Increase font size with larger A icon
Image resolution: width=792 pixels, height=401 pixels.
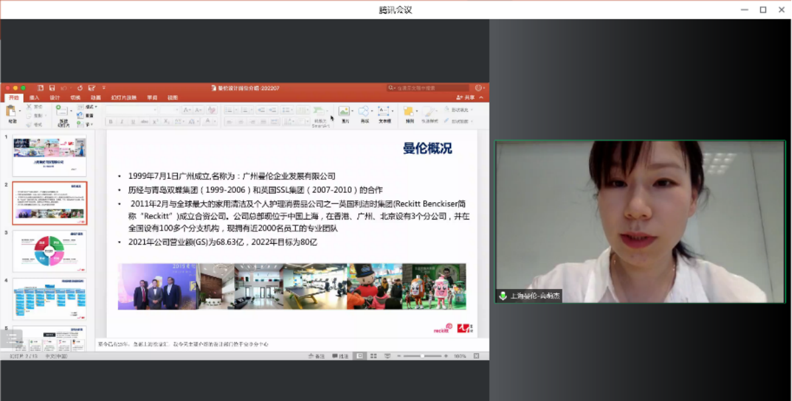187,110
